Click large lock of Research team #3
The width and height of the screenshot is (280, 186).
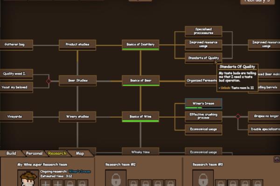(x=203, y=178)
